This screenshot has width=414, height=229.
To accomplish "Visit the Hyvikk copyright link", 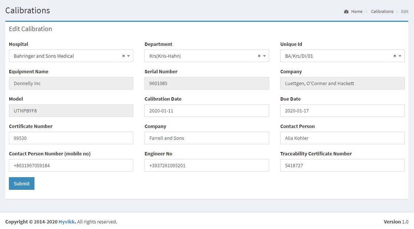I will tap(66, 222).
